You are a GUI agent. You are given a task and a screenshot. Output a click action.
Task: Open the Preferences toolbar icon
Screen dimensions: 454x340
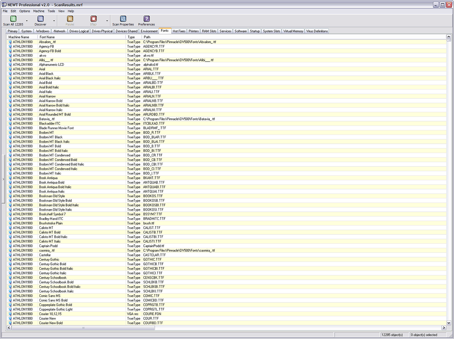pos(146,19)
